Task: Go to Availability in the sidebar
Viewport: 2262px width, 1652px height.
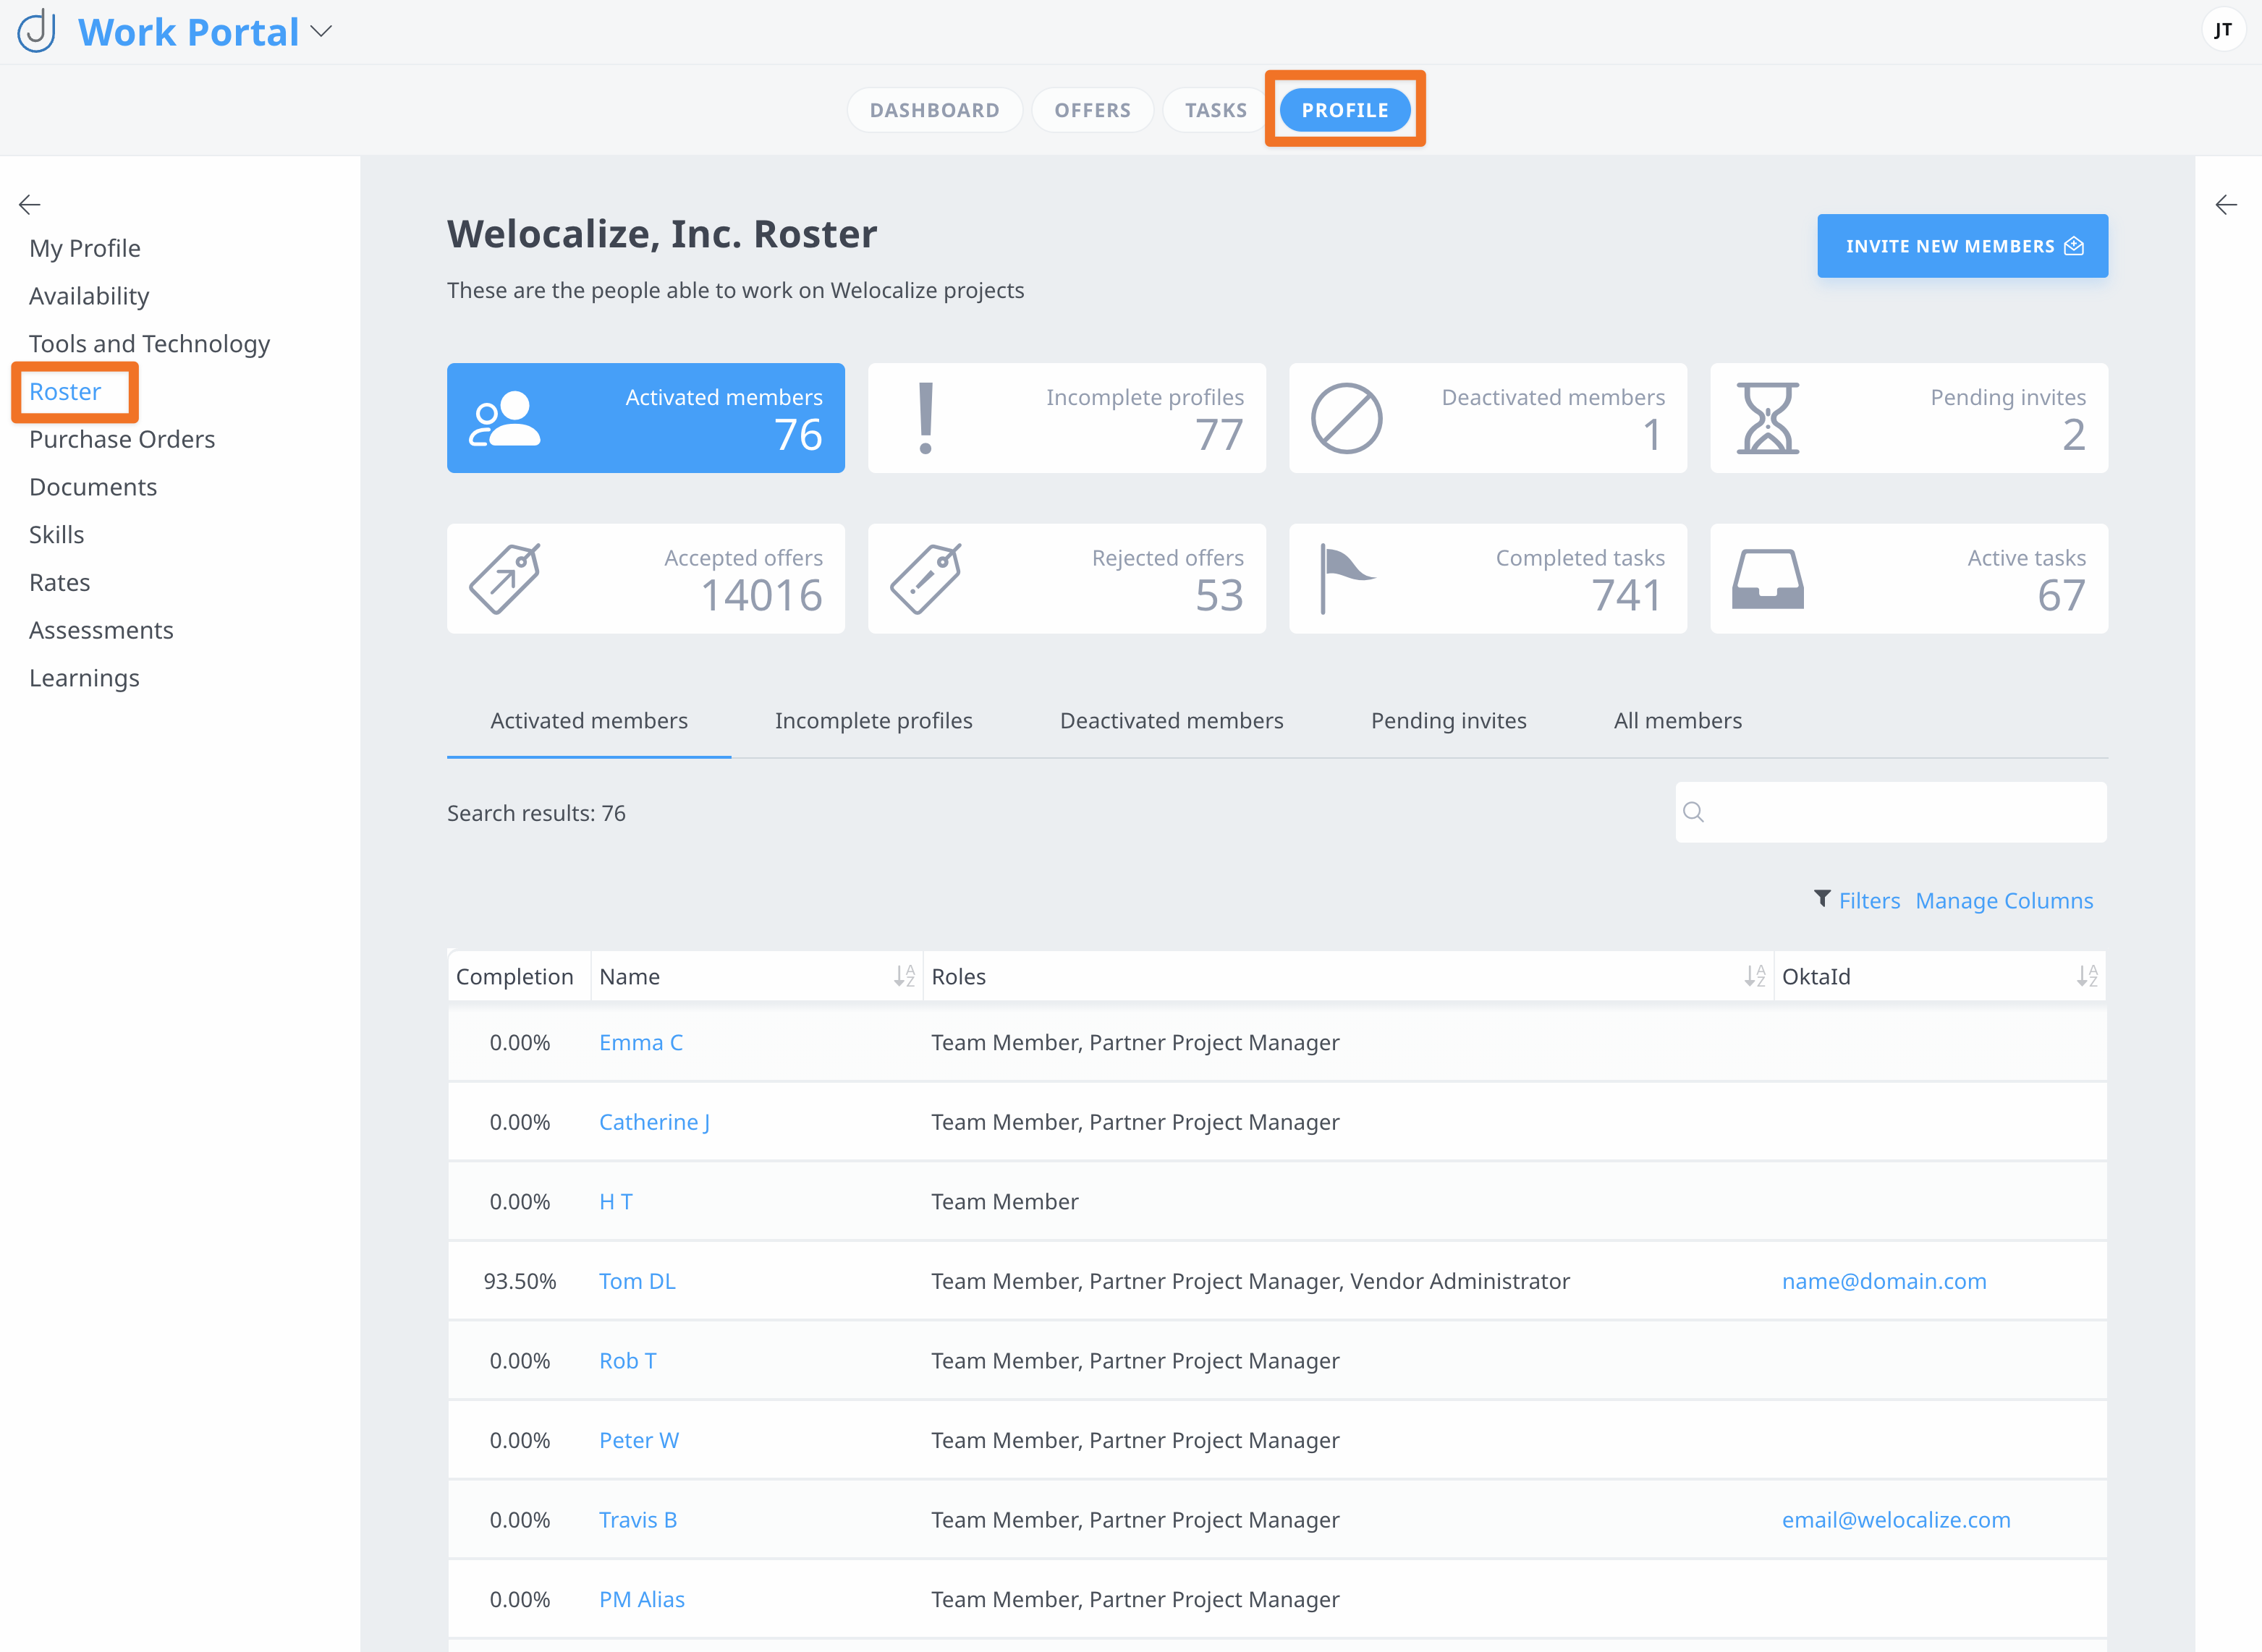Action: click(89, 296)
